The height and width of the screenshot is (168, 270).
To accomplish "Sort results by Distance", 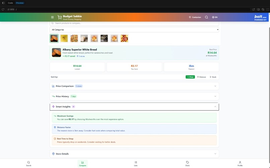I will coord(201,77).
